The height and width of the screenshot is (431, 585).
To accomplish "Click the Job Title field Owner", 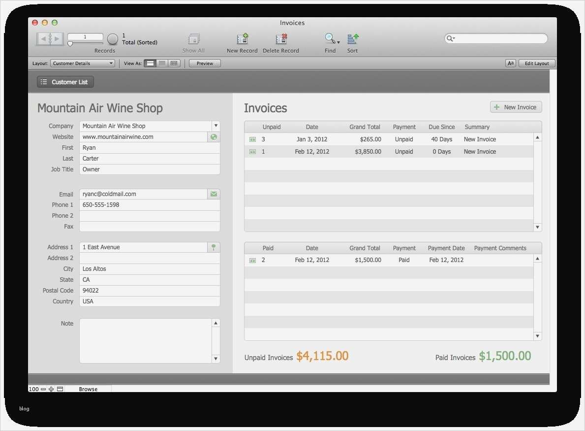I will click(x=150, y=169).
